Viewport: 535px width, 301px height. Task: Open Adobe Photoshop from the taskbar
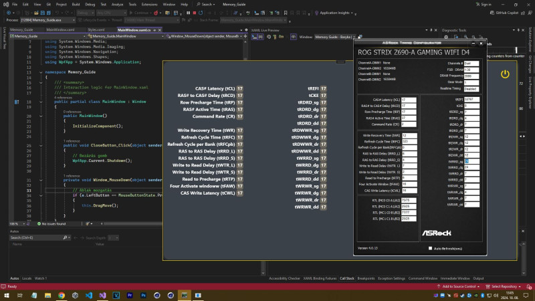click(x=143, y=295)
